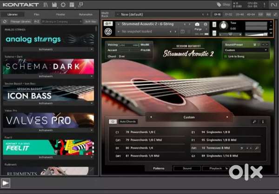Go to previous pattern song arrow

(151, 117)
